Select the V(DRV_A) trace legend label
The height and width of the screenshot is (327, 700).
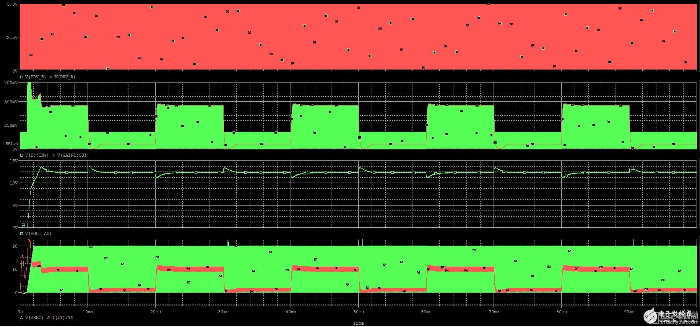[x=65, y=77]
